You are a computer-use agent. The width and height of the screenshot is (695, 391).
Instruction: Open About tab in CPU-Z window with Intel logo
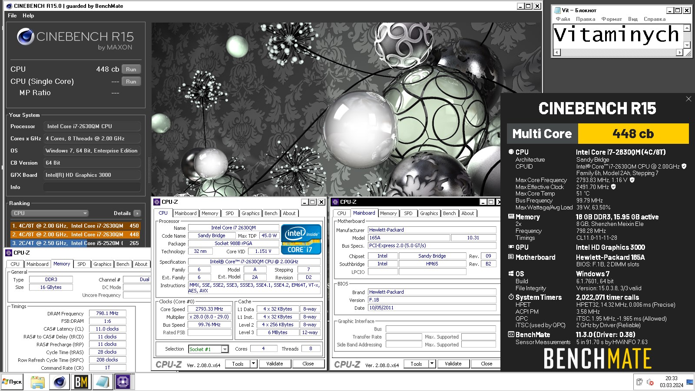289,213
